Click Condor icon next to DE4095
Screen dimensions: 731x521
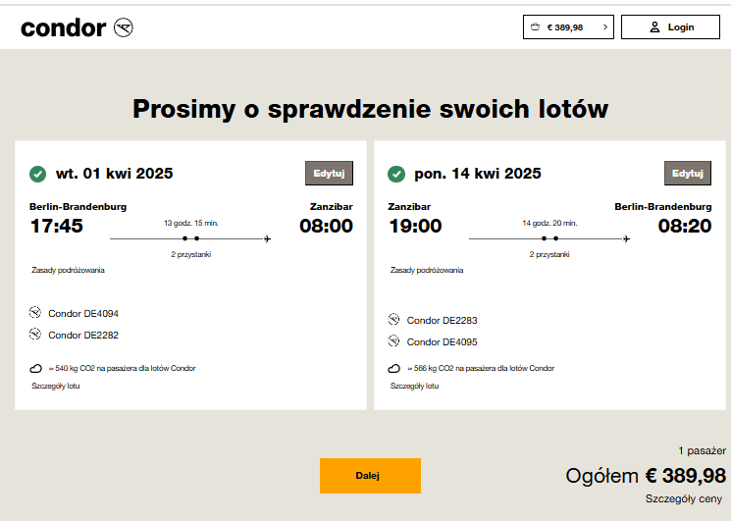click(x=393, y=340)
